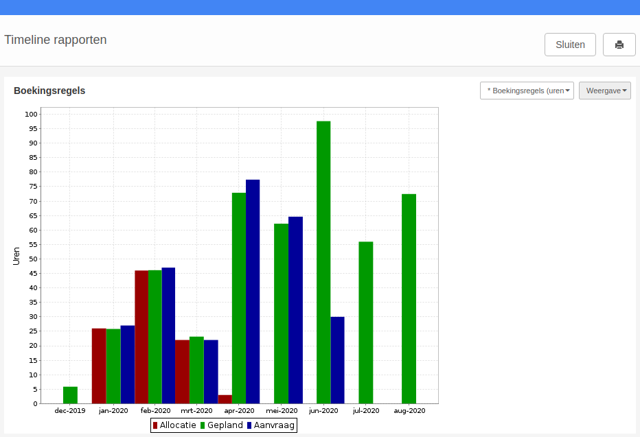Screen dimensions: 640x437
Task: Select the green Gepland bar for mrt-2020
Action: point(196,370)
